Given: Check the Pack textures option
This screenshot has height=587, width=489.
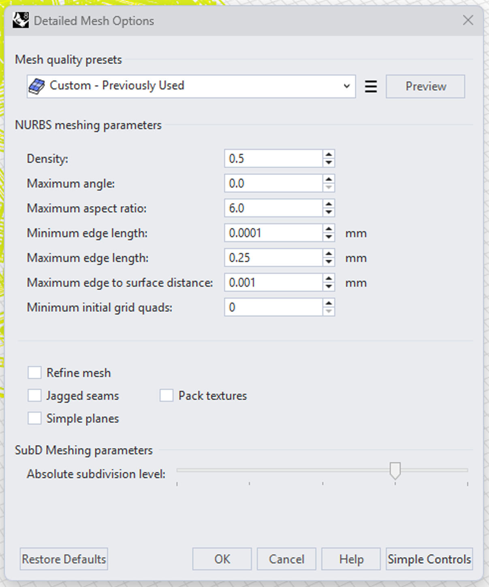Looking at the screenshot, I should click(x=166, y=395).
